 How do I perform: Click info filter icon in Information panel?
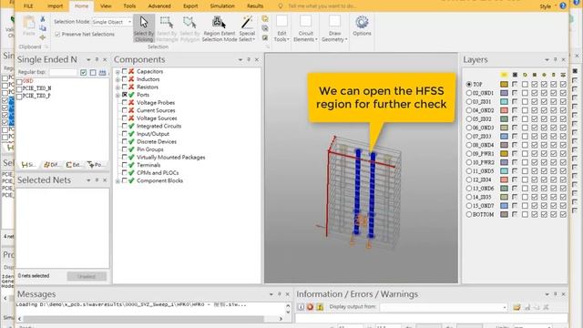pos(301,307)
